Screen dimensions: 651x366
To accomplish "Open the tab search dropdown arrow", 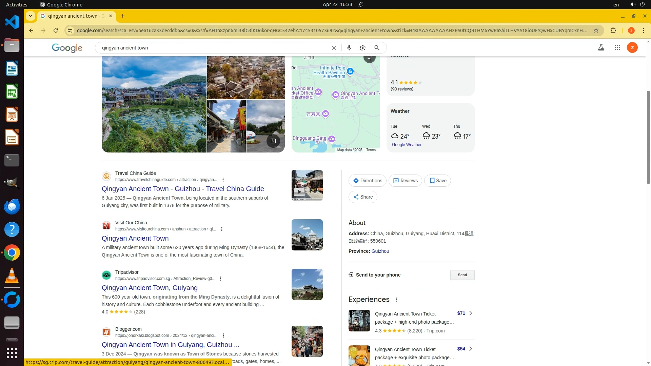I will (31, 16).
